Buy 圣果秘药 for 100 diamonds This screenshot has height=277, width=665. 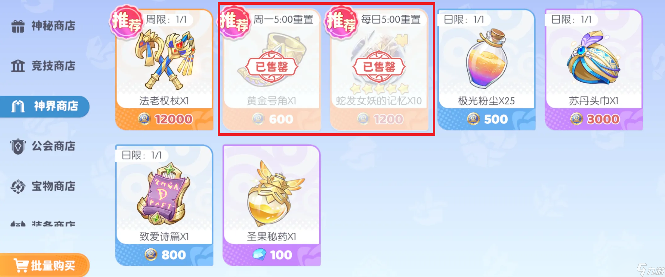[x=272, y=255]
